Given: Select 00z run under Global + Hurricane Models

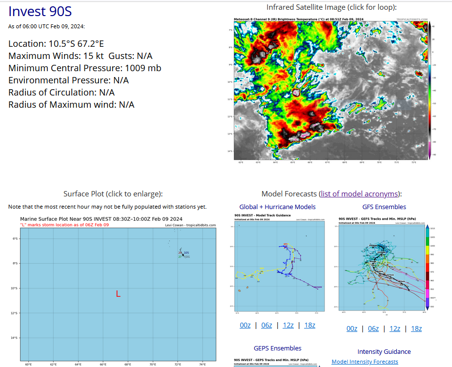Looking at the screenshot, I should pyautogui.click(x=245, y=325).
